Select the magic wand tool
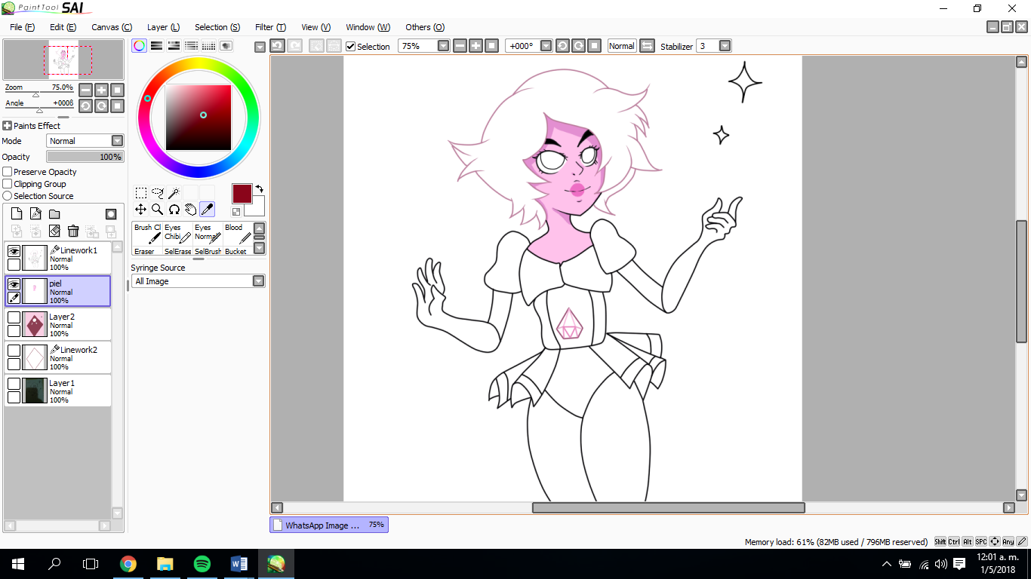1031x579 pixels. (x=174, y=193)
